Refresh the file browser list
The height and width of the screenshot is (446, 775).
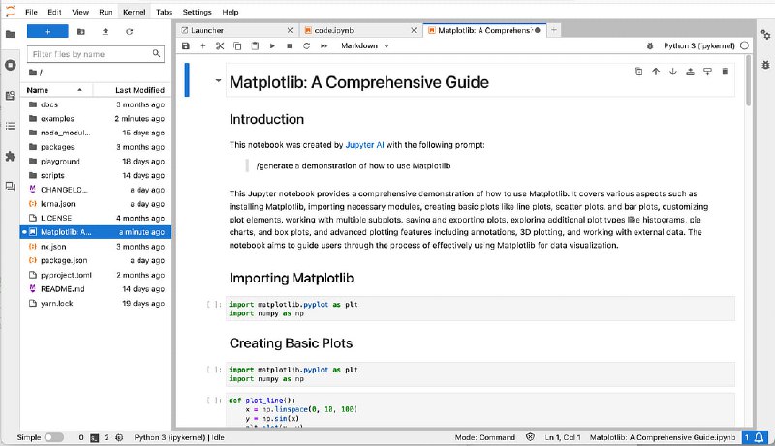(129, 32)
